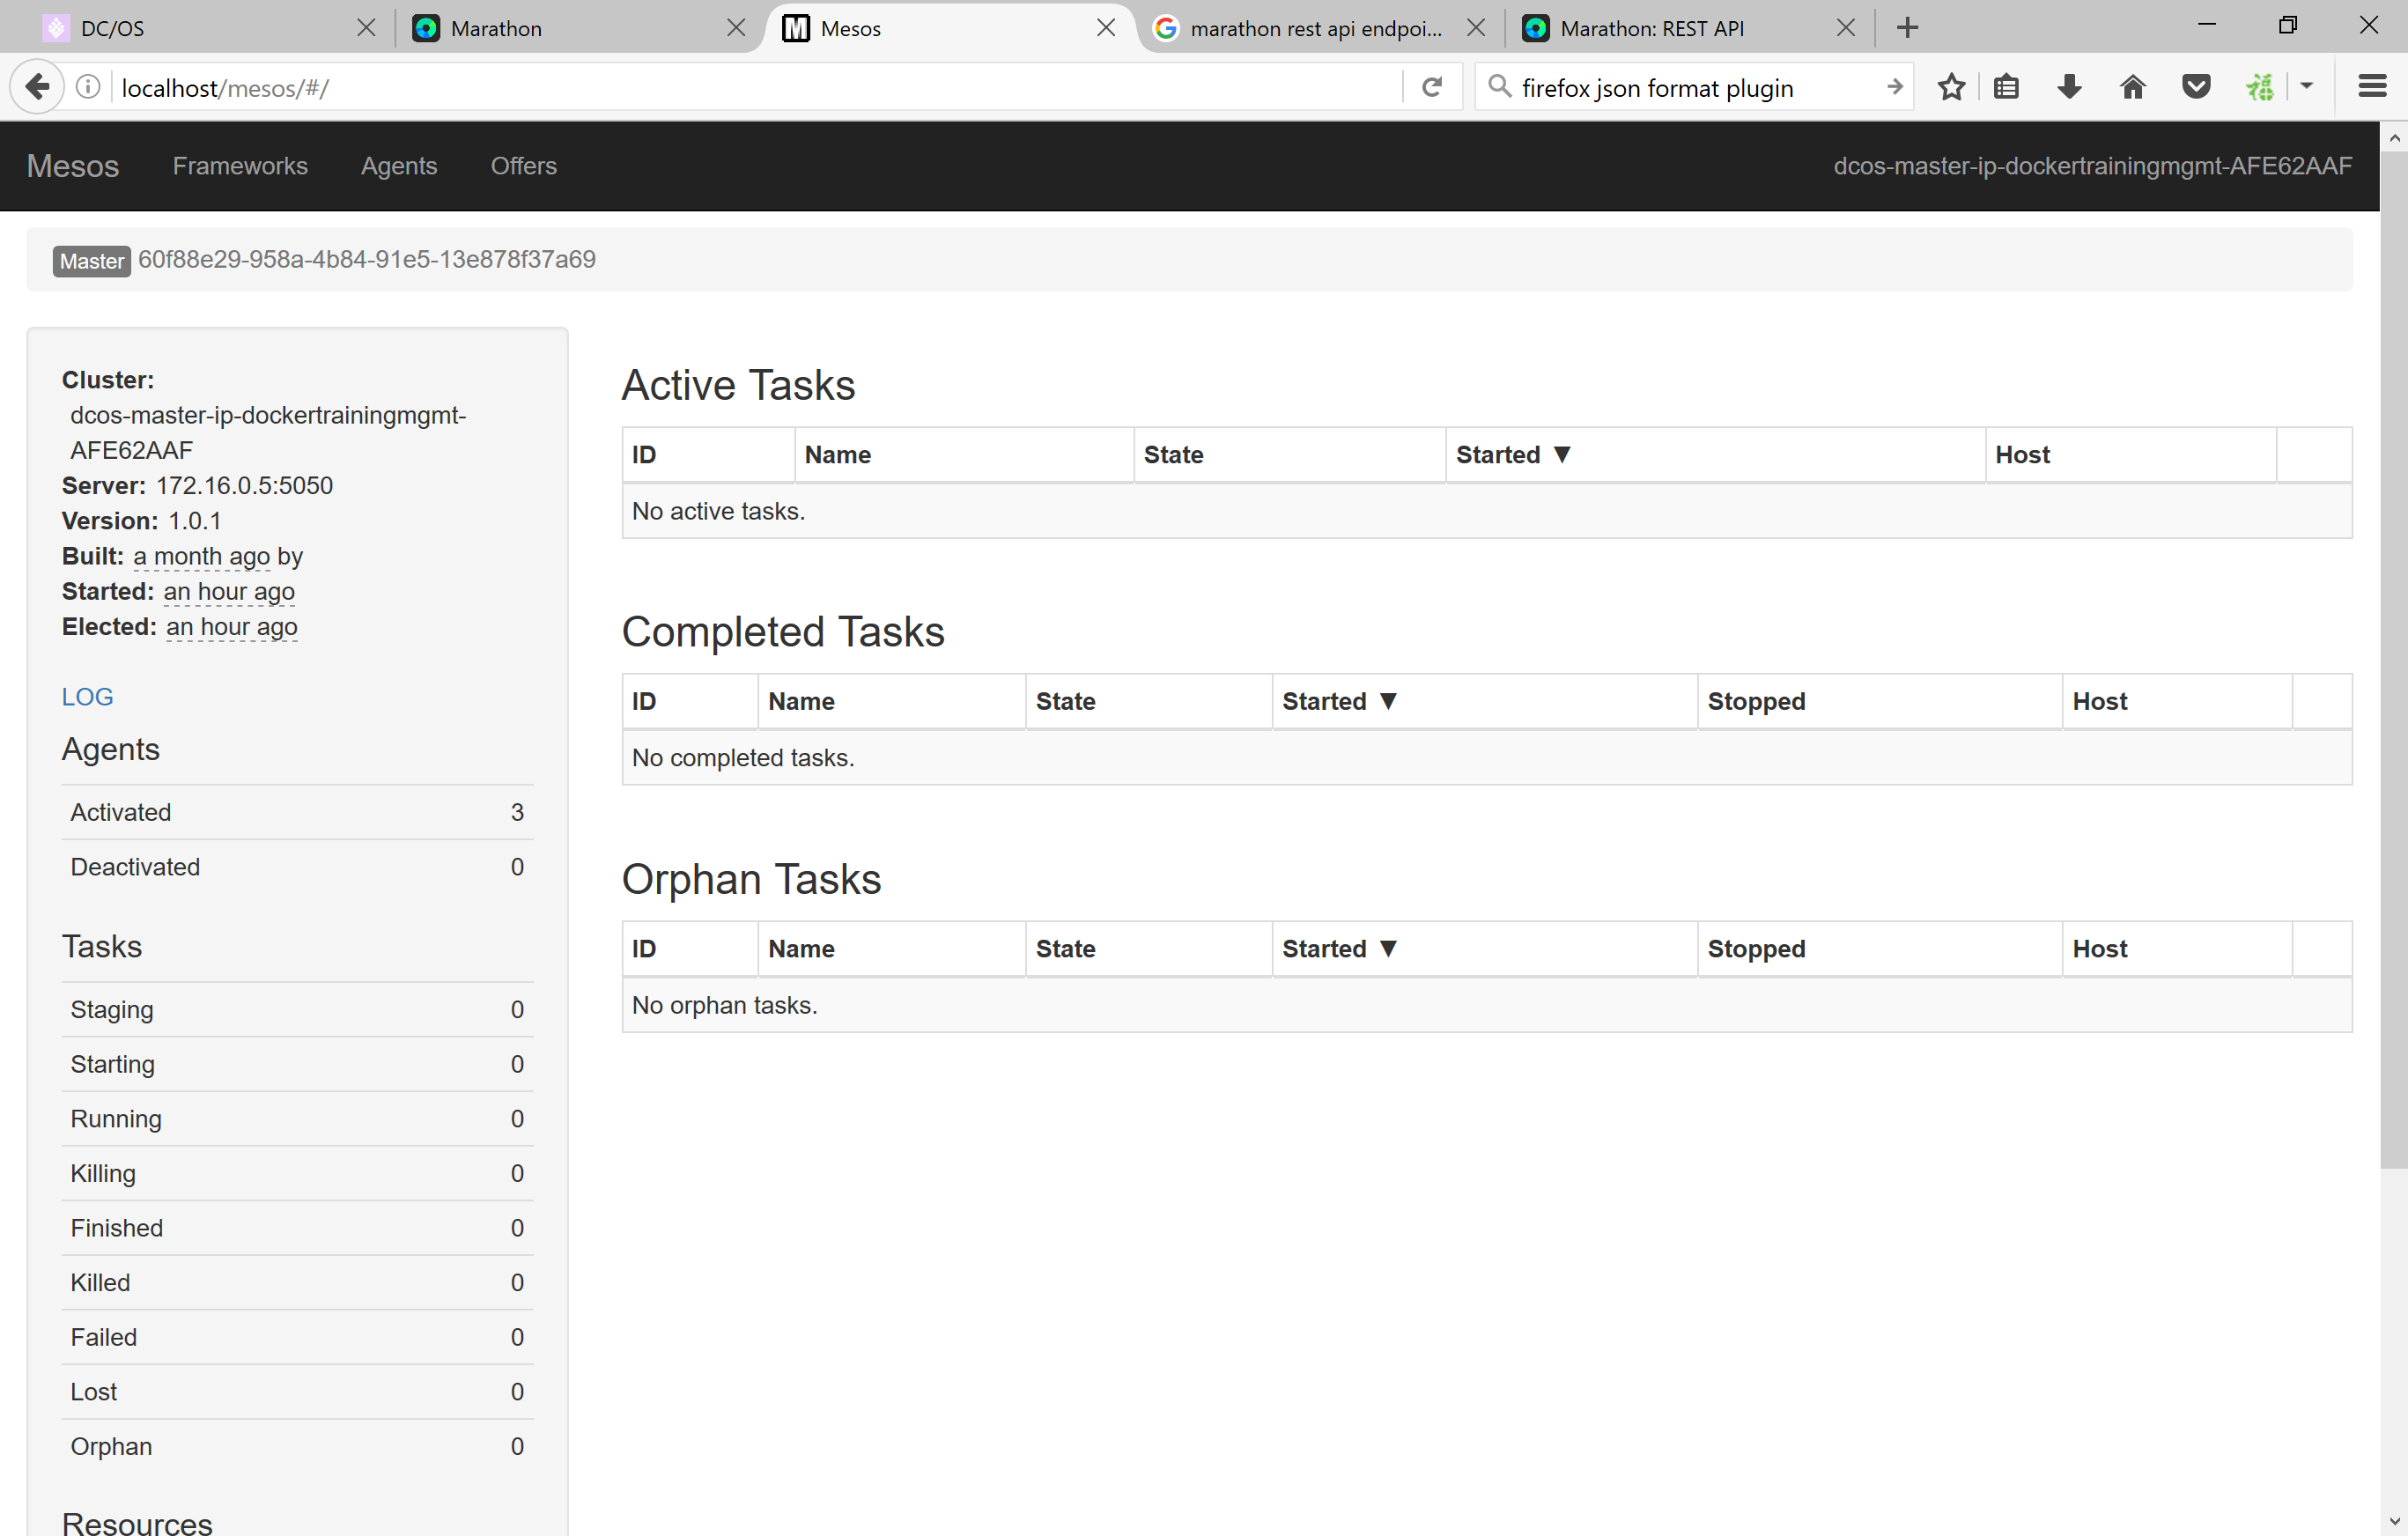Viewport: 2408px width, 1536px height.
Task: Open the Frameworks nav item
Action: click(x=240, y=166)
